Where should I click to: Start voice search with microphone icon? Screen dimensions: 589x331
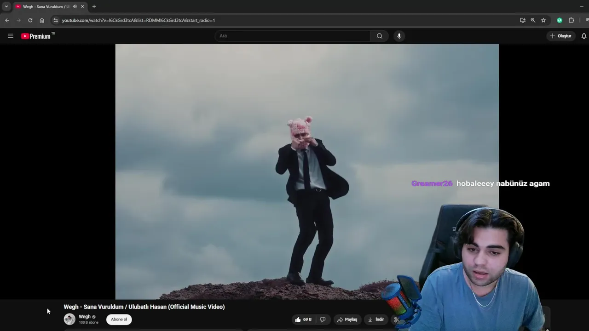pos(399,36)
